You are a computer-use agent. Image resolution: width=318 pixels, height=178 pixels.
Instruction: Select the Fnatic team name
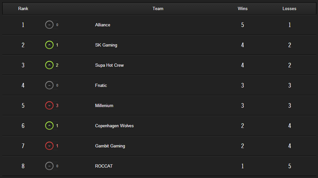[x=101, y=85]
